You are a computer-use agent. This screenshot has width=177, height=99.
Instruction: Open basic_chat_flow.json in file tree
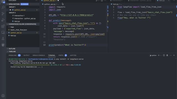19,30
